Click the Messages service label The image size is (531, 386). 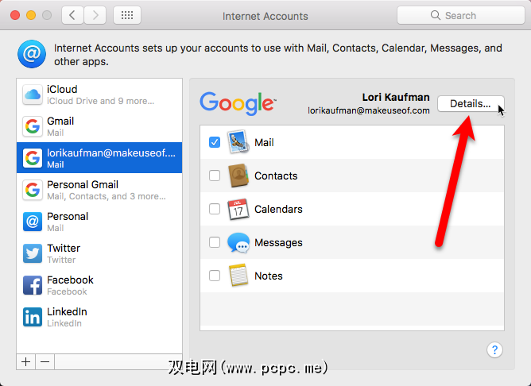click(278, 242)
